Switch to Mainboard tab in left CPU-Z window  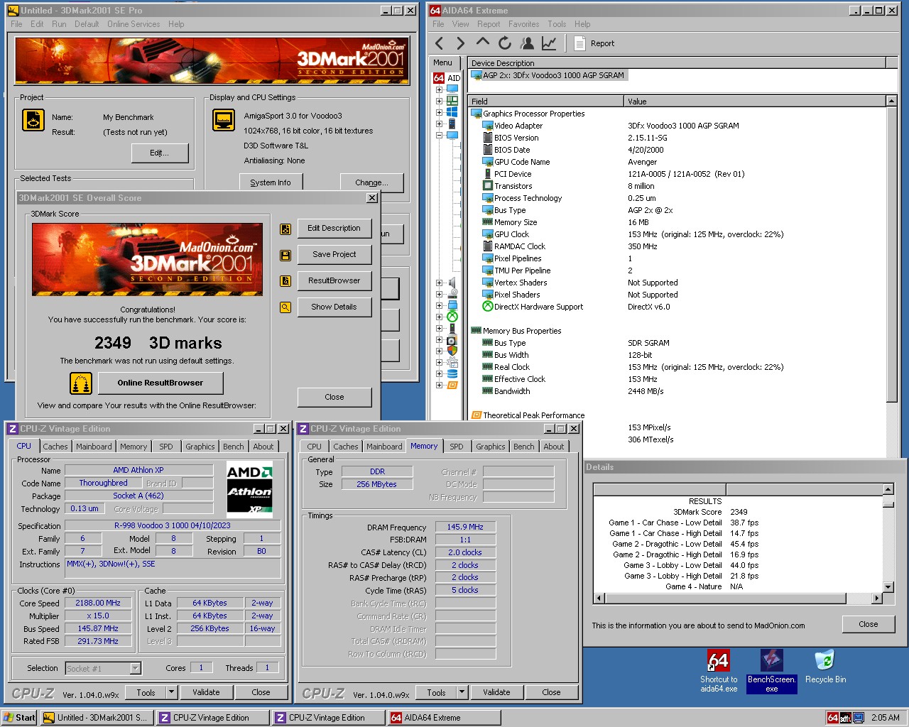click(94, 447)
